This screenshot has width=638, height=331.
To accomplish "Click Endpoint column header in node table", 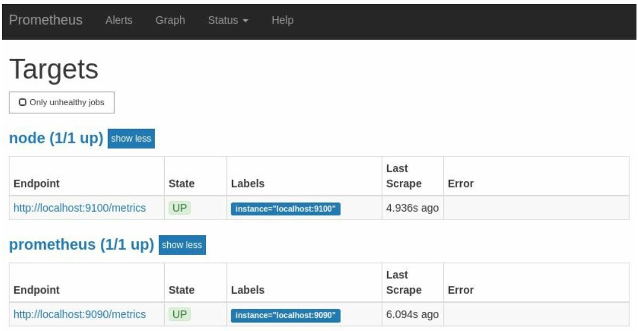I will coord(36,184).
